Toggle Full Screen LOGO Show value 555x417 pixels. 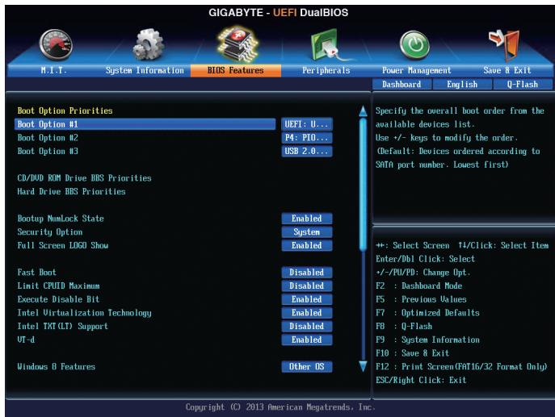(x=307, y=246)
